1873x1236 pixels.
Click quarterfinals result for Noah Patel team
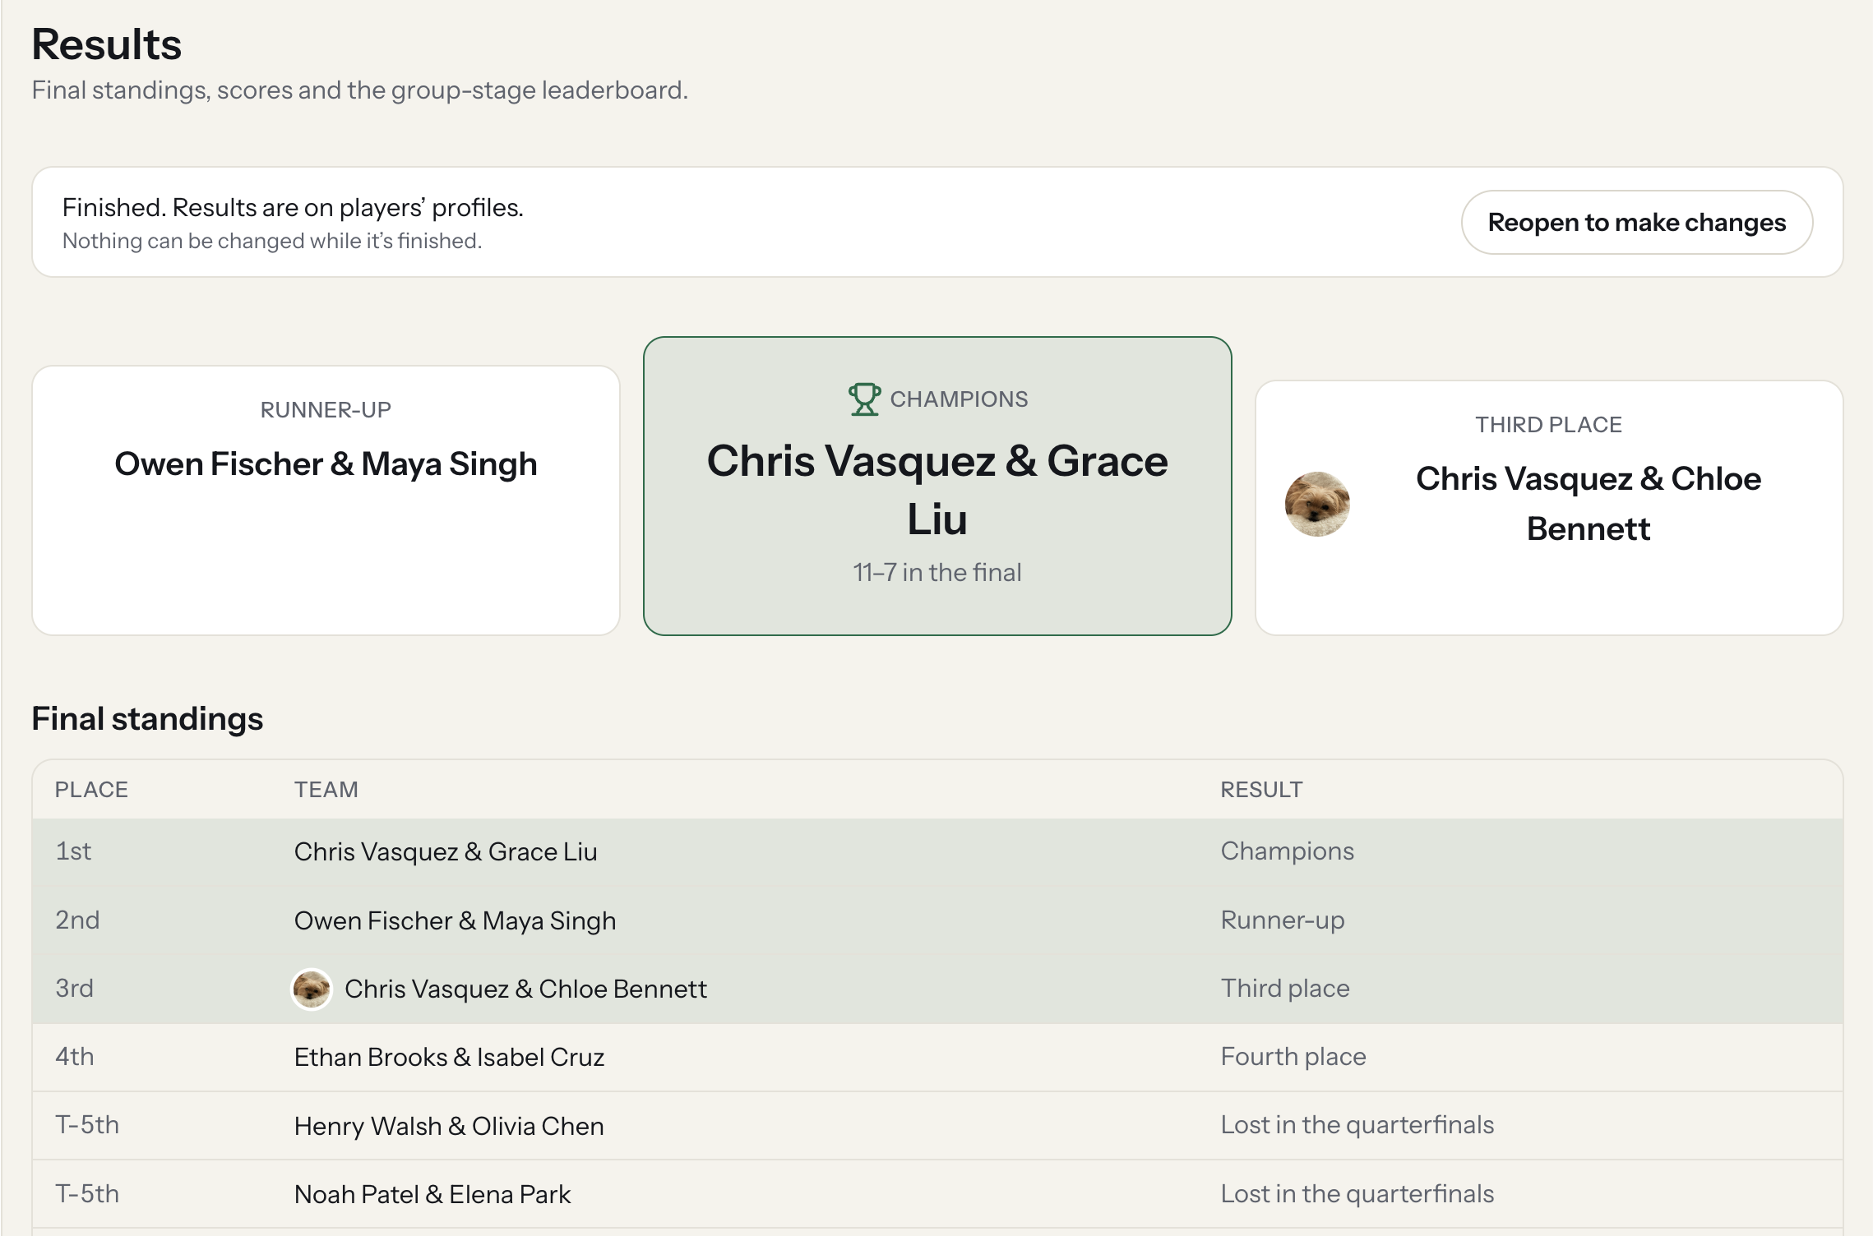[1357, 1193]
